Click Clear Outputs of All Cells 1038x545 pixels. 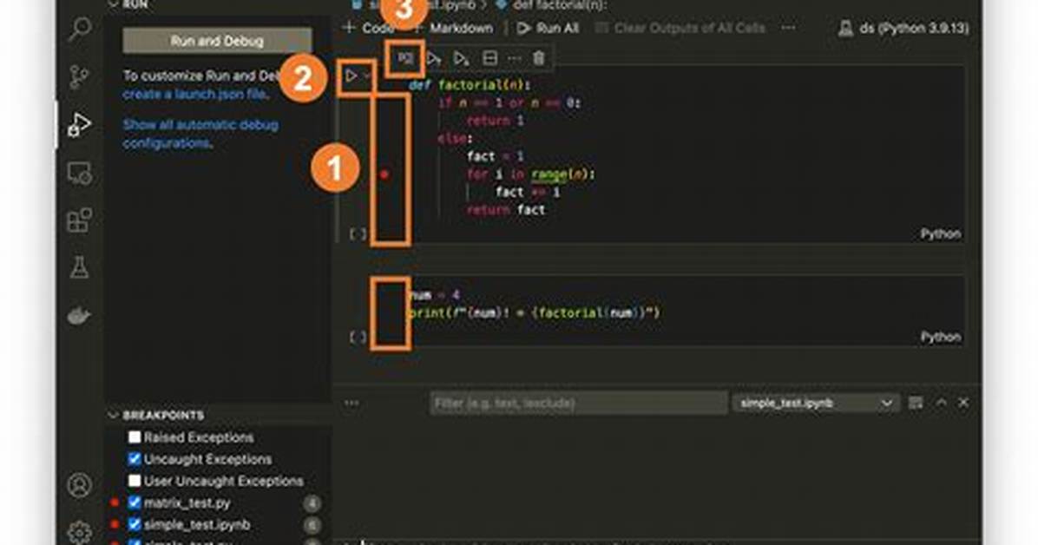tap(680, 28)
